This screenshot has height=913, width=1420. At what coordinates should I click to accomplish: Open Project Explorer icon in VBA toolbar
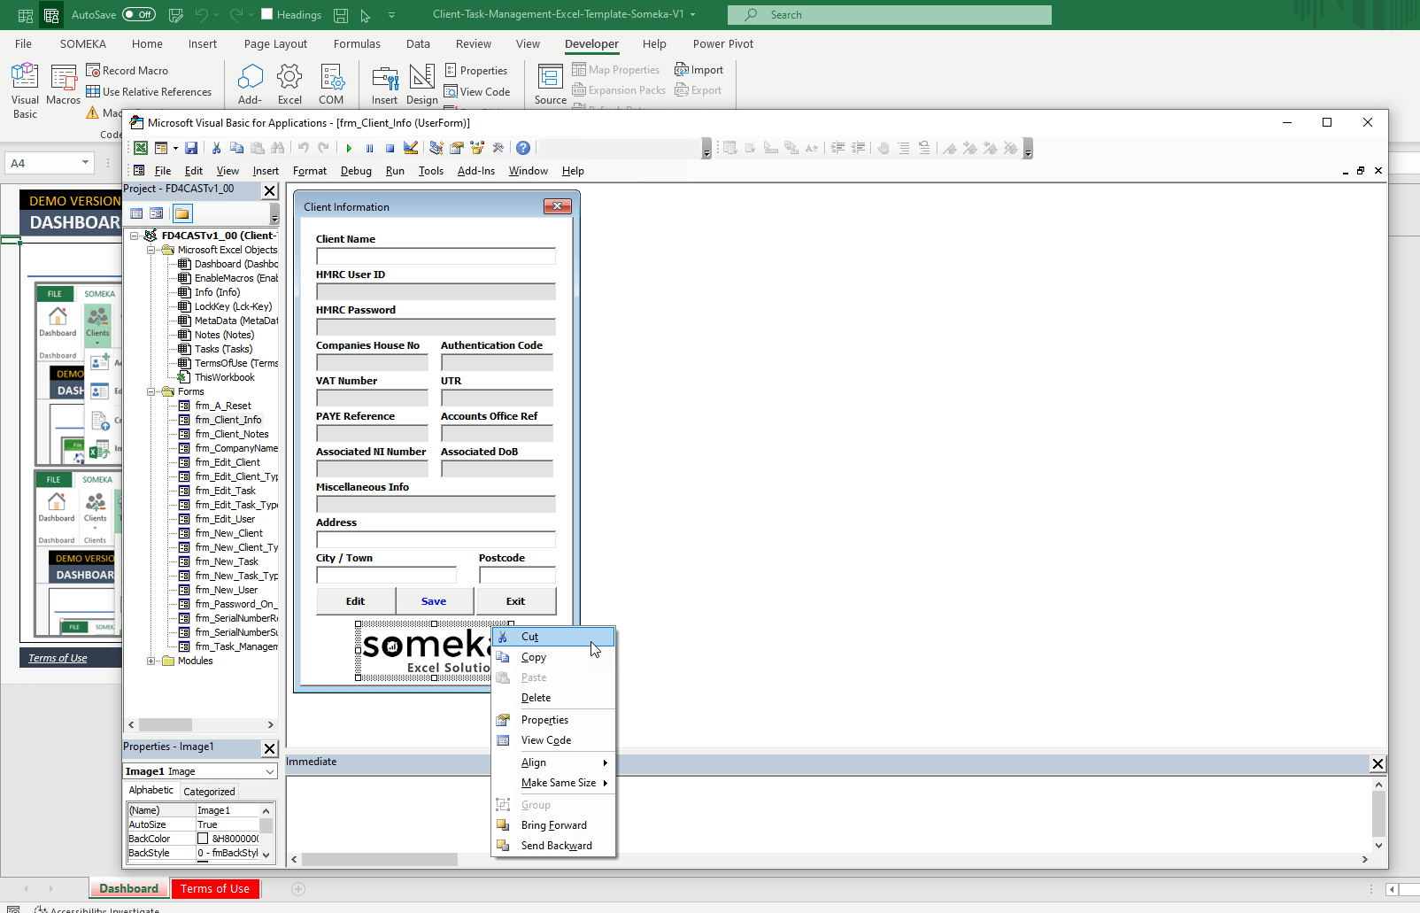(x=436, y=148)
